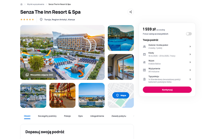Click the calendar icon next to Kiedy
This screenshot has width=202, height=139.
tap(144, 54)
